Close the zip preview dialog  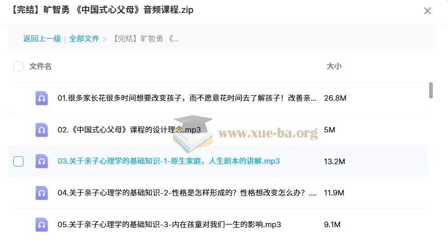(427, 11)
